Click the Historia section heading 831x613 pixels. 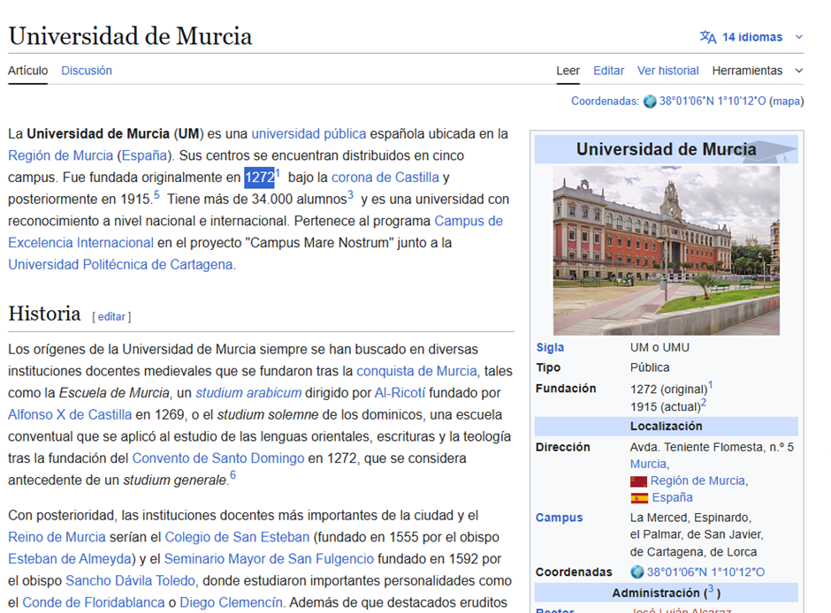44,314
